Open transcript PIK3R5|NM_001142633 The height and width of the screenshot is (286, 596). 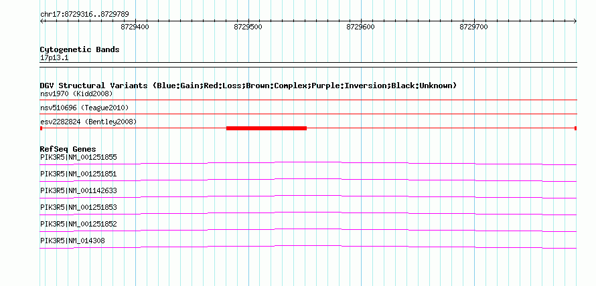click(x=78, y=190)
